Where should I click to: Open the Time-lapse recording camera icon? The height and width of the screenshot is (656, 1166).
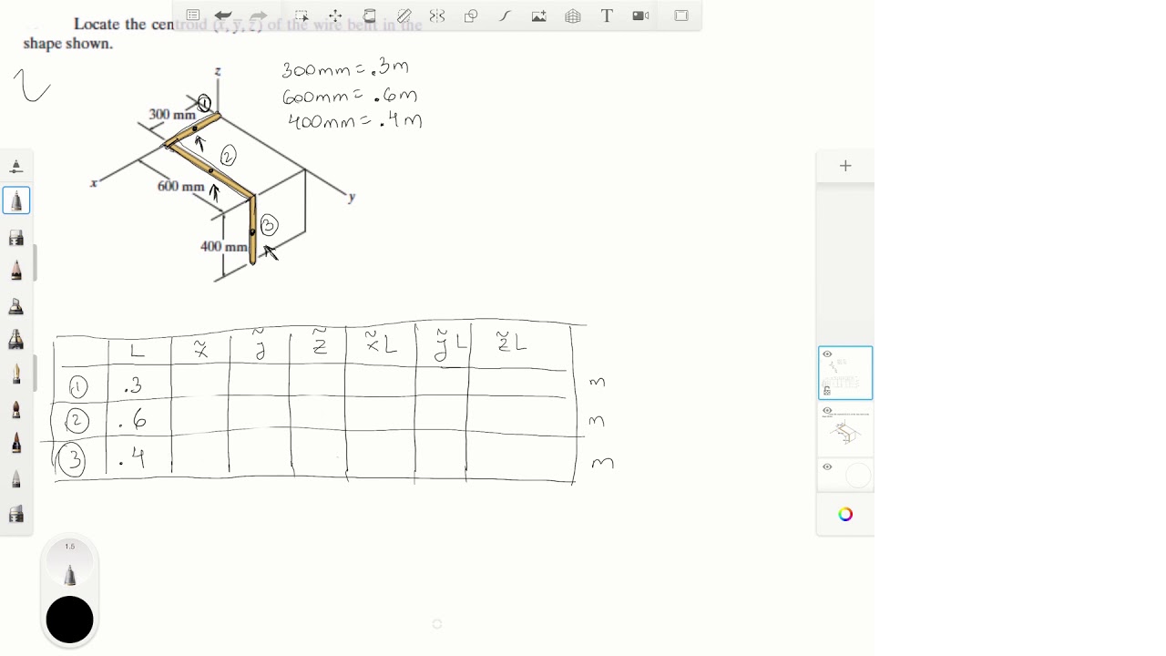[640, 15]
